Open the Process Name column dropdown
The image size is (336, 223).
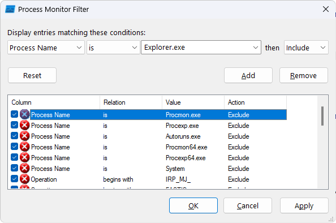coord(46,48)
